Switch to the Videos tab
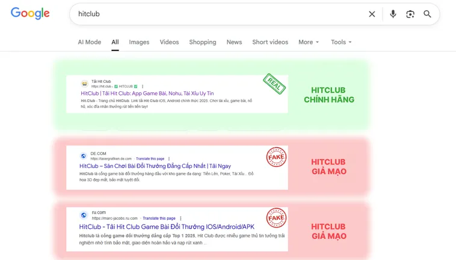Viewport: 456px width, 260px height. [x=169, y=42]
